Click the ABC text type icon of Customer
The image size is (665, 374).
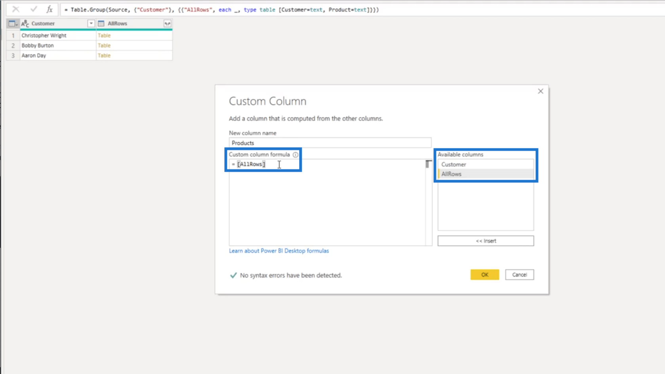25,24
